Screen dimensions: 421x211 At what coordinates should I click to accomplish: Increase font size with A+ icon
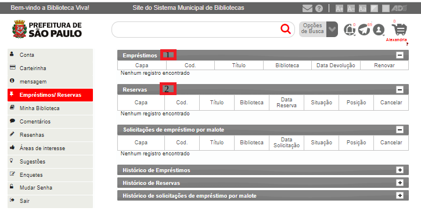pyautogui.click(x=339, y=9)
